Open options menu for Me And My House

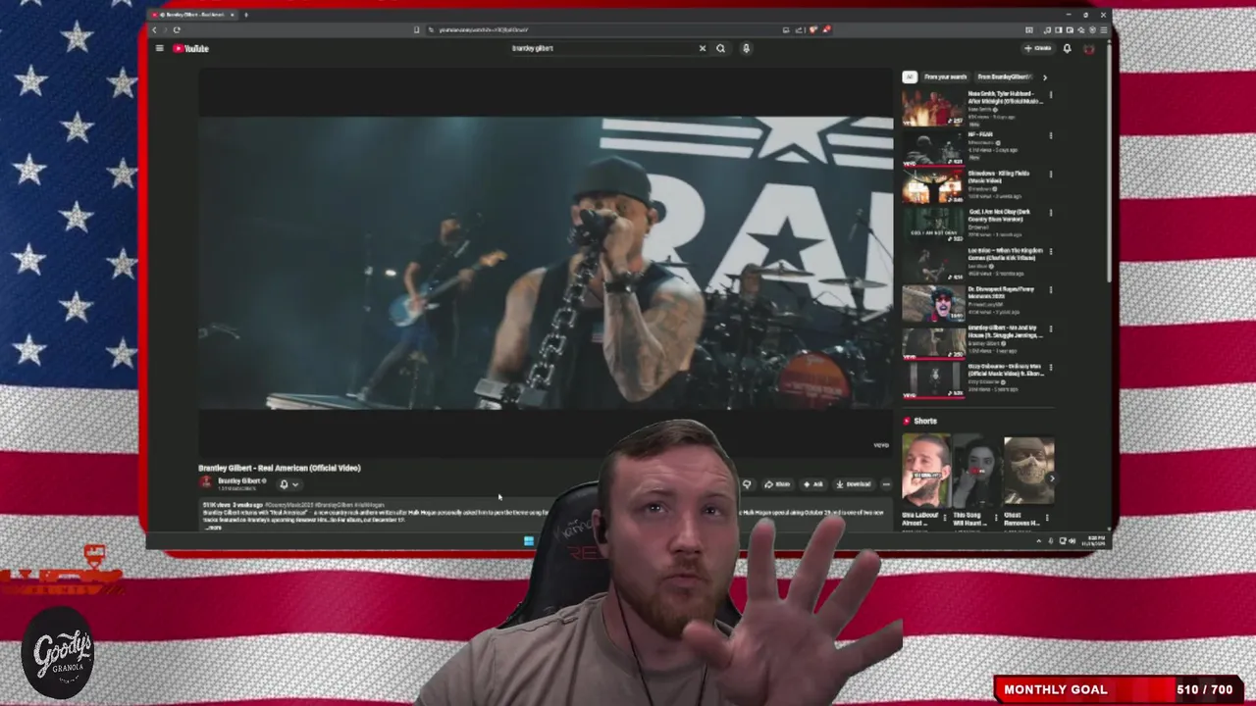point(1050,329)
